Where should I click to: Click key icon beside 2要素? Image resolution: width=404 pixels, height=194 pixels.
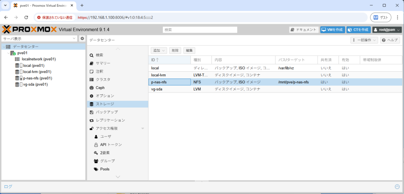tap(96, 153)
